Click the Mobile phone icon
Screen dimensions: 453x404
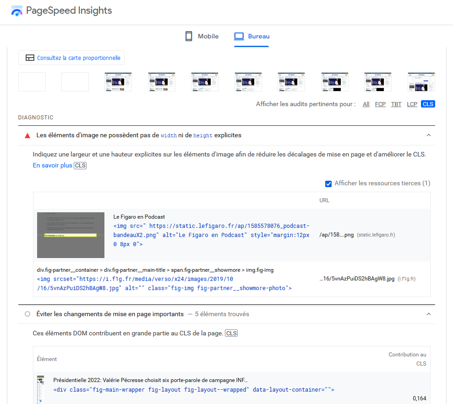pos(189,36)
